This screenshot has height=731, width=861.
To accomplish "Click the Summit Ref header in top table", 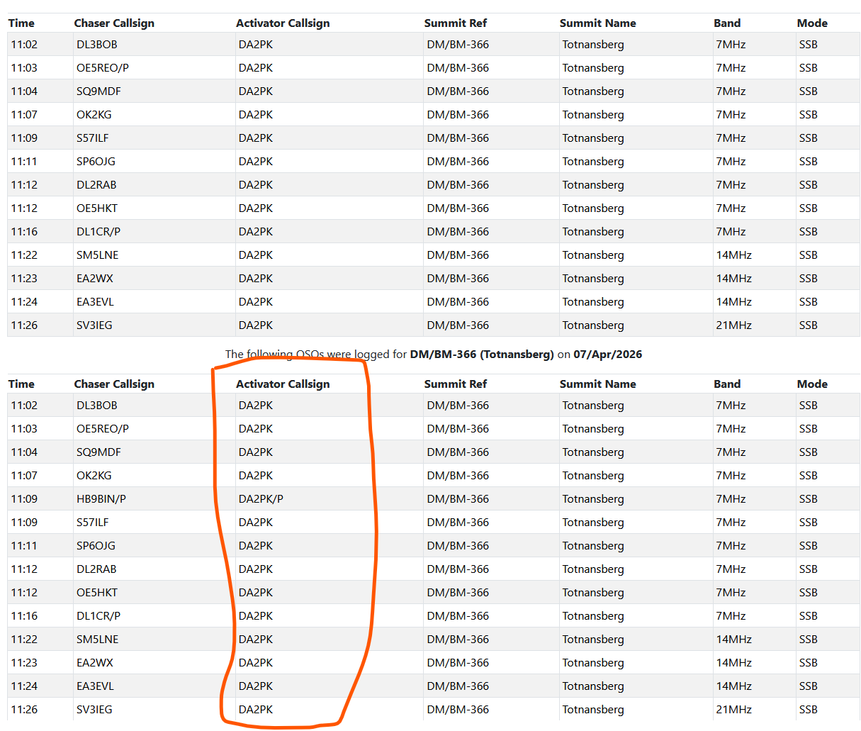I will [455, 23].
